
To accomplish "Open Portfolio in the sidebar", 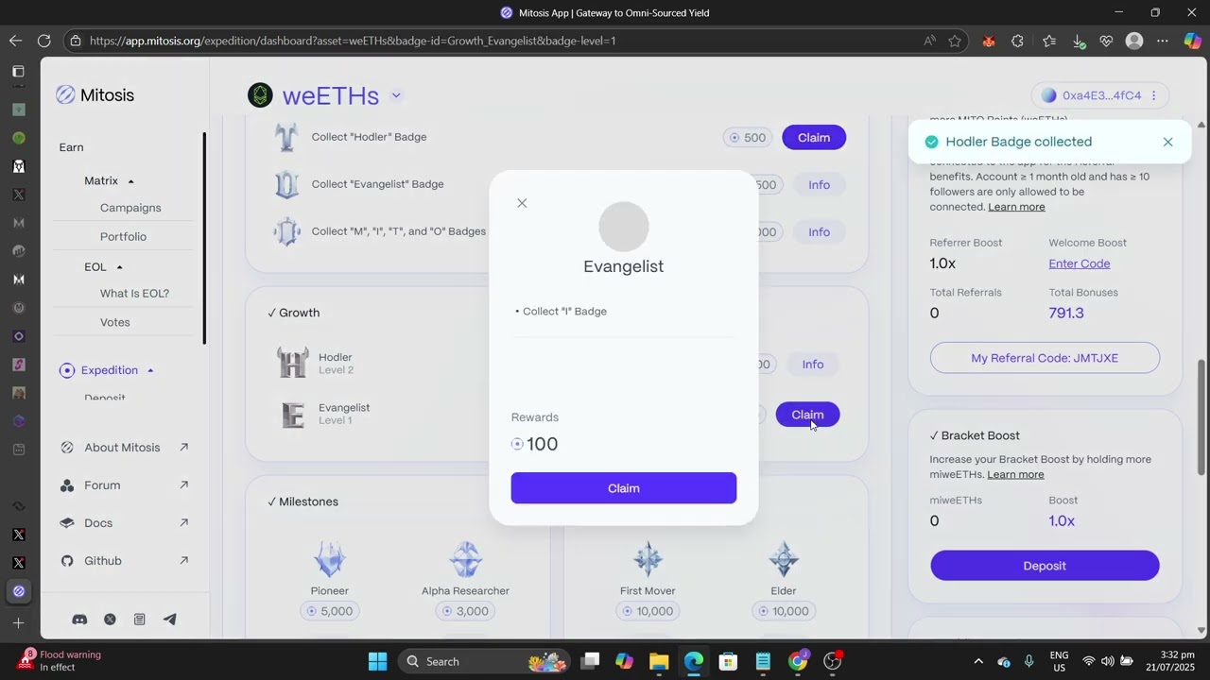I will [123, 236].
